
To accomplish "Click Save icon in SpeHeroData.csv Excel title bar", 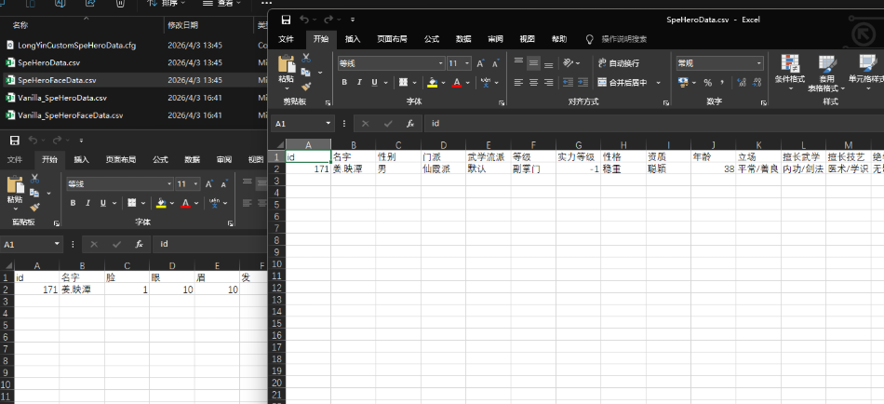I will pos(286,20).
